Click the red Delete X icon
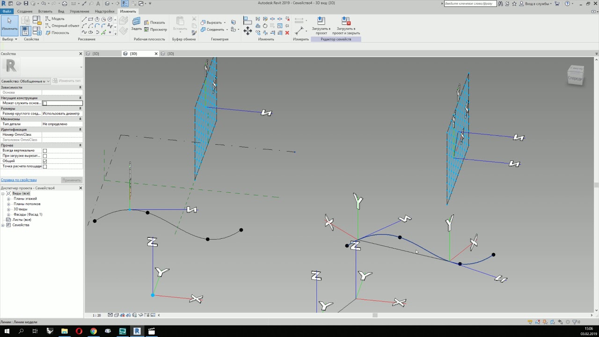 (287, 33)
